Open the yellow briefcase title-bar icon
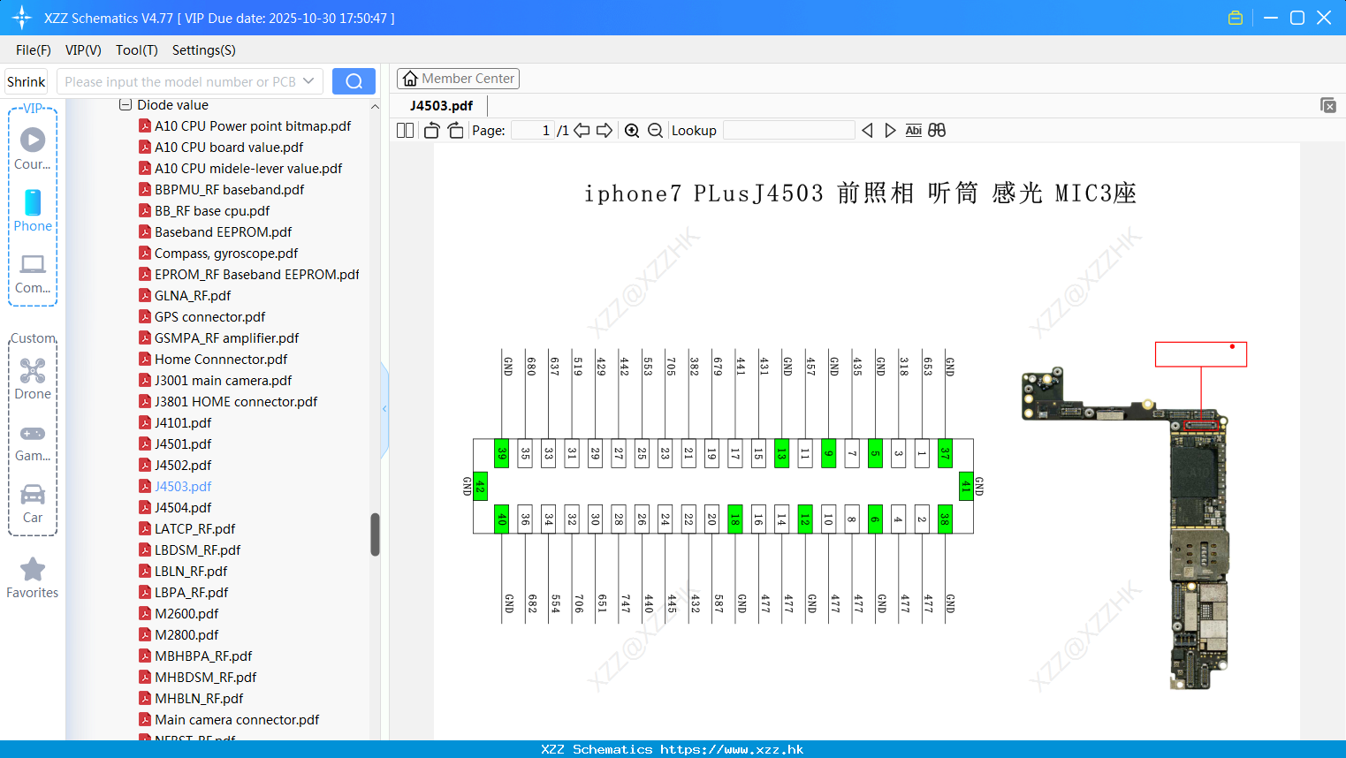The width and height of the screenshot is (1346, 758). 1236,18
